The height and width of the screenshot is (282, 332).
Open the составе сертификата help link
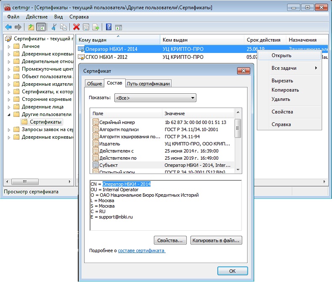(141, 250)
